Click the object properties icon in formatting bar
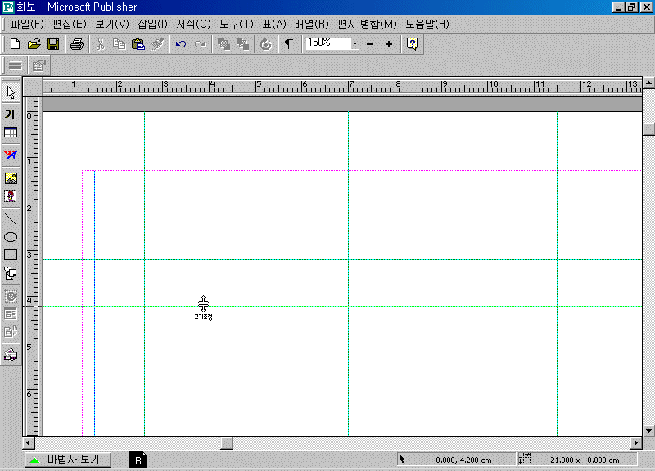 click(x=38, y=65)
